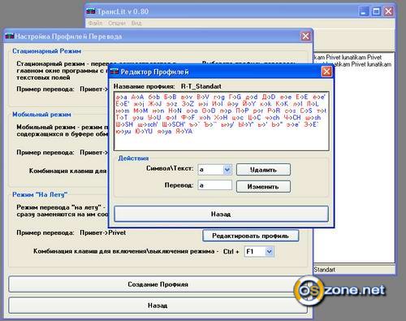The height and width of the screenshot is (321, 406).
Task: Click the profile name R-T_Standart
Action: [201, 86]
